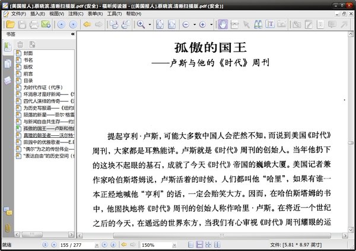Image resolution: width=356 pixels, height=251 pixels.
Task: Click the delete bookmark trash icon
Action: click(x=20, y=45)
